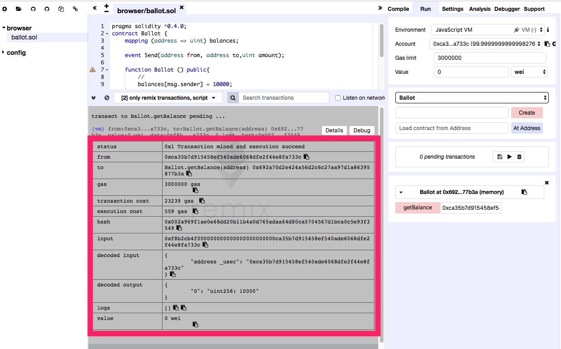Switch to the Compile tab
The image size is (561, 349).
coord(398,9)
